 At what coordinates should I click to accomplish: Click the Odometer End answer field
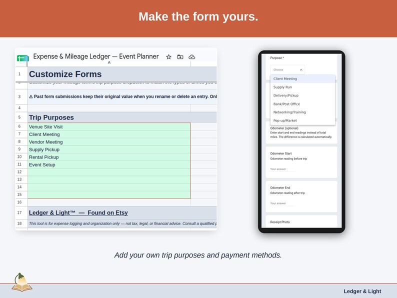pos(282,203)
